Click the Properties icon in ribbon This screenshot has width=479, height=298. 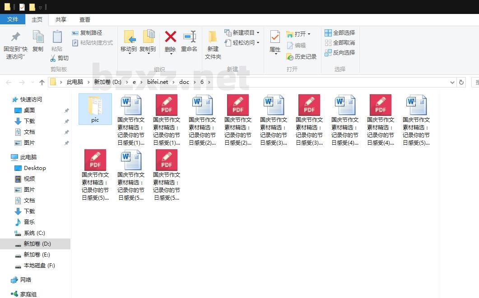tap(275, 37)
